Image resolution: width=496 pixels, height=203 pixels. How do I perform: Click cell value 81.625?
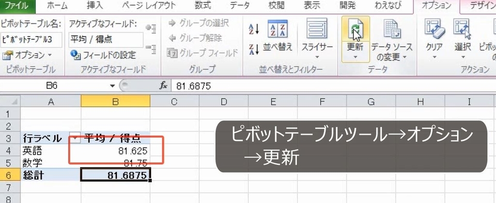115,151
